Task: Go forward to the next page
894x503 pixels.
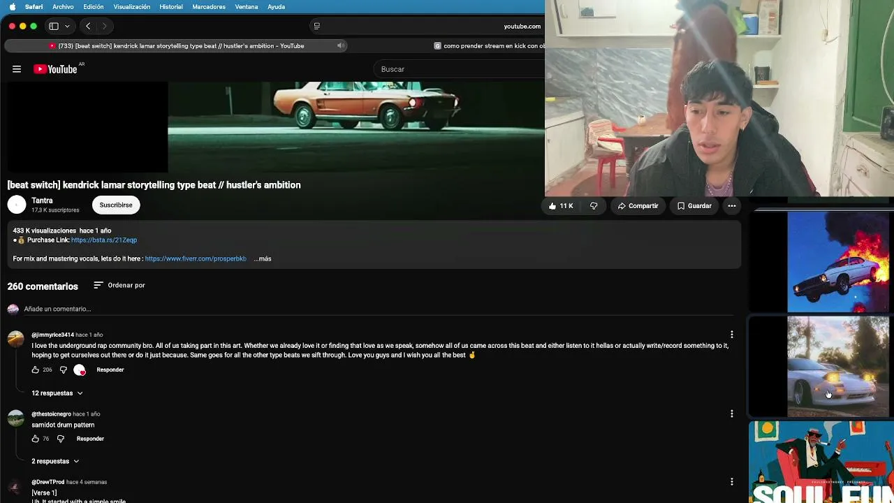Action: (x=105, y=26)
